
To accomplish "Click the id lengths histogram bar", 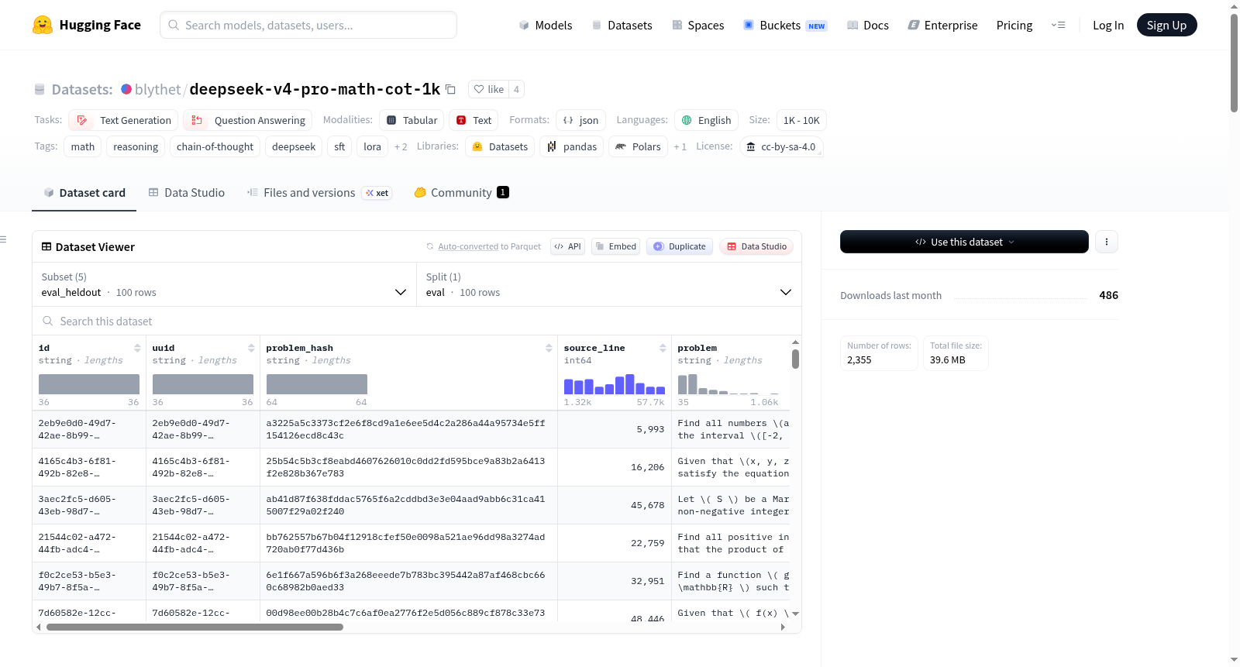I will point(89,384).
